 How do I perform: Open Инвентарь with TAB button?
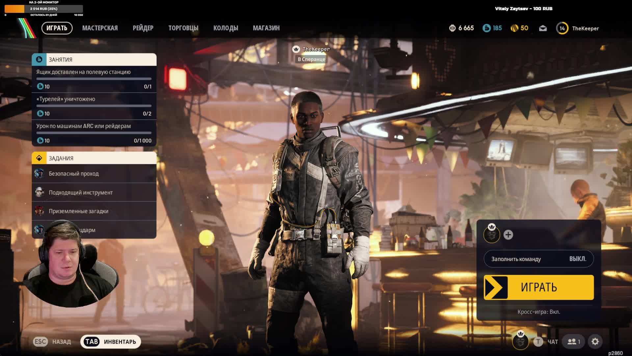point(111,342)
